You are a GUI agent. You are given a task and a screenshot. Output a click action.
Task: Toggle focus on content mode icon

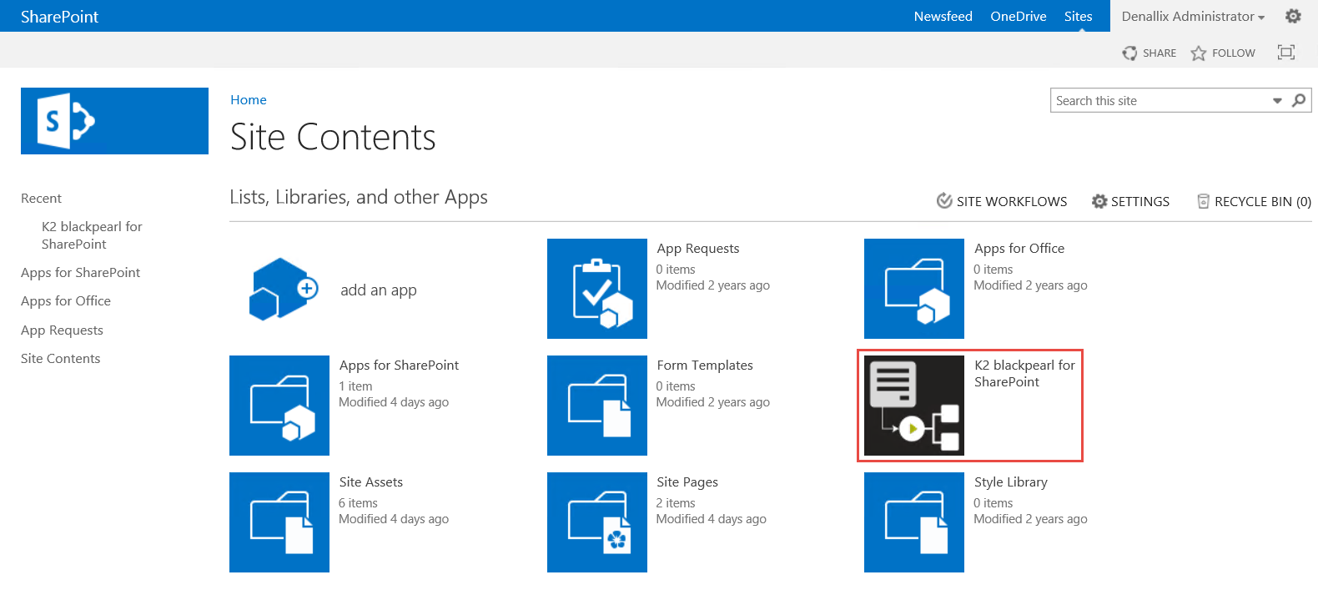point(1286,53)
